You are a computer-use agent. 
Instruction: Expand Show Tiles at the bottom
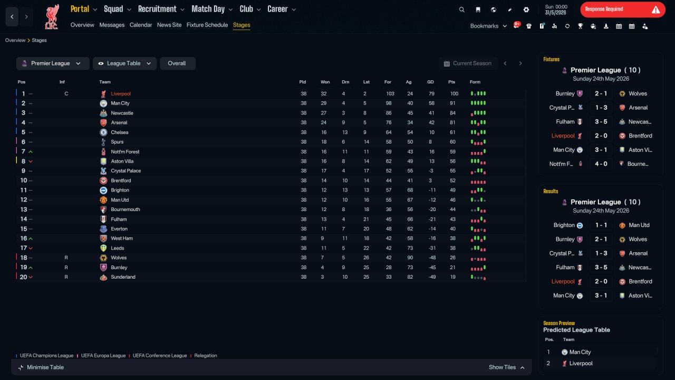coord(507,367)
